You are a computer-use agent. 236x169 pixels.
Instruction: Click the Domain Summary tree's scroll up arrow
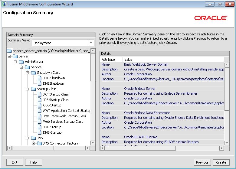coord(93,51)
